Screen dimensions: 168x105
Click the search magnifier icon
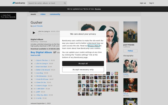(65, 3)
